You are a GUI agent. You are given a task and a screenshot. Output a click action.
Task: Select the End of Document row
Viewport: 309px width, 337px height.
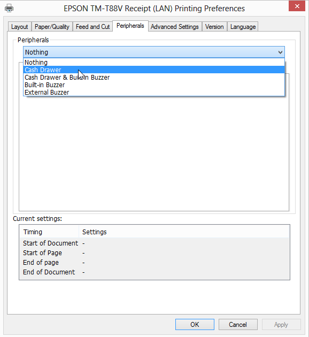click(x=154, y=272)
